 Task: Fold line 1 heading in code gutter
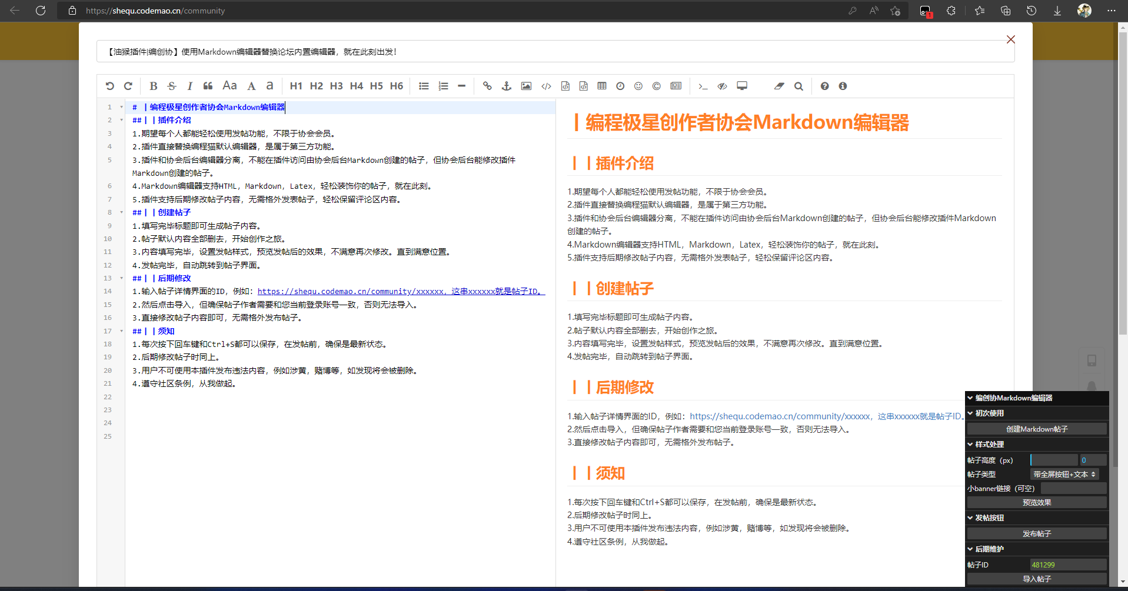(122, 107)
